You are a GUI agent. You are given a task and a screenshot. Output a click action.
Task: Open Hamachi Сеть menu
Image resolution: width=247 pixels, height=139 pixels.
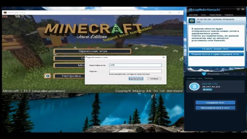[203, 15]
